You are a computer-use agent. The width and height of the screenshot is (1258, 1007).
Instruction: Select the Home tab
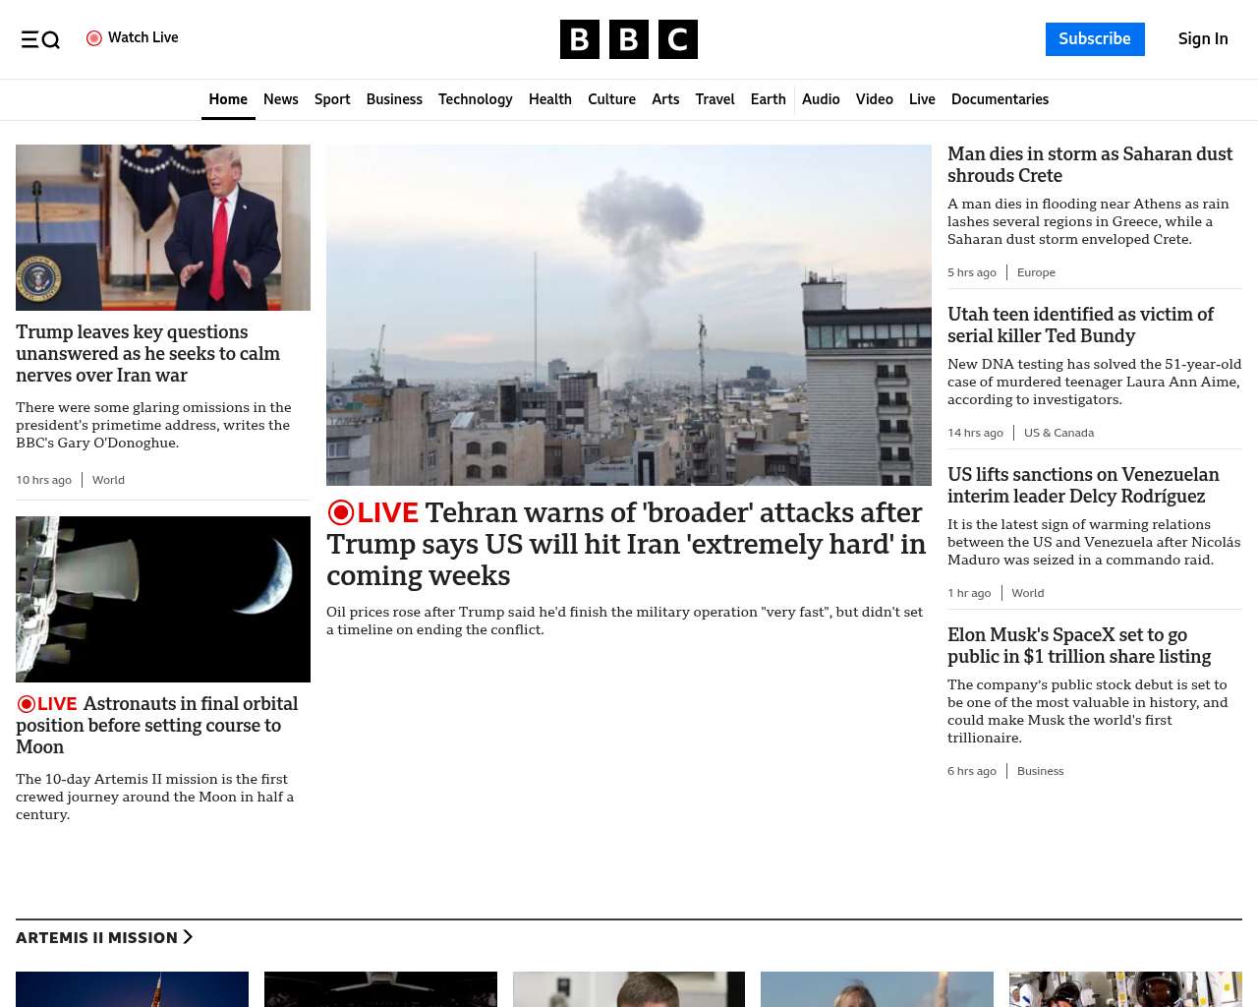click(x=228, y=99)
